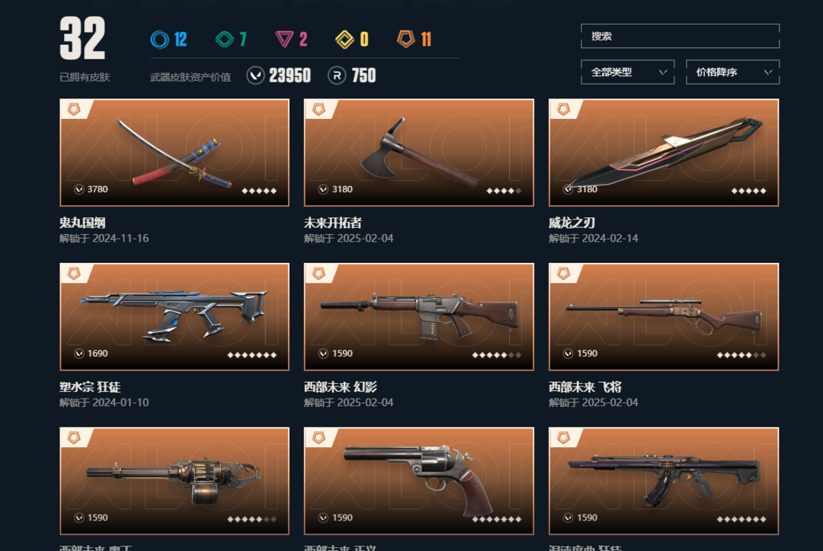Click the pink Premium tier icon

tap(284, 40)
